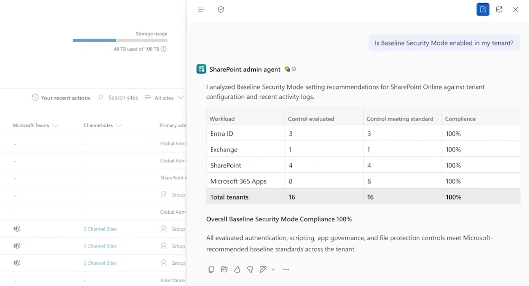Open the hamburger menu in agent panel
This screenshot has width=529, height=286.
click(x=201, y=9)
